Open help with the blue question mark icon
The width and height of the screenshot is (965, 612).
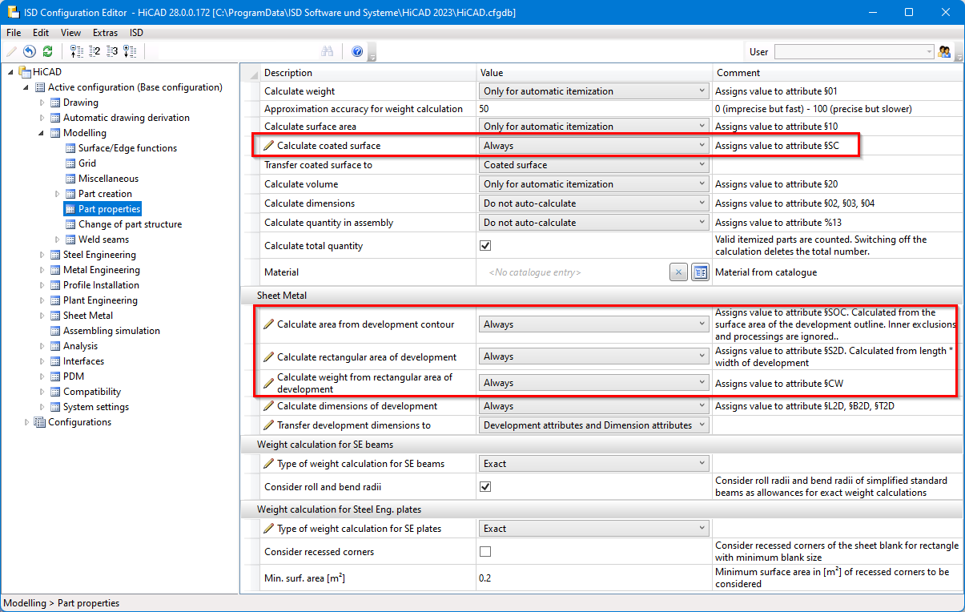coord(357,51)
